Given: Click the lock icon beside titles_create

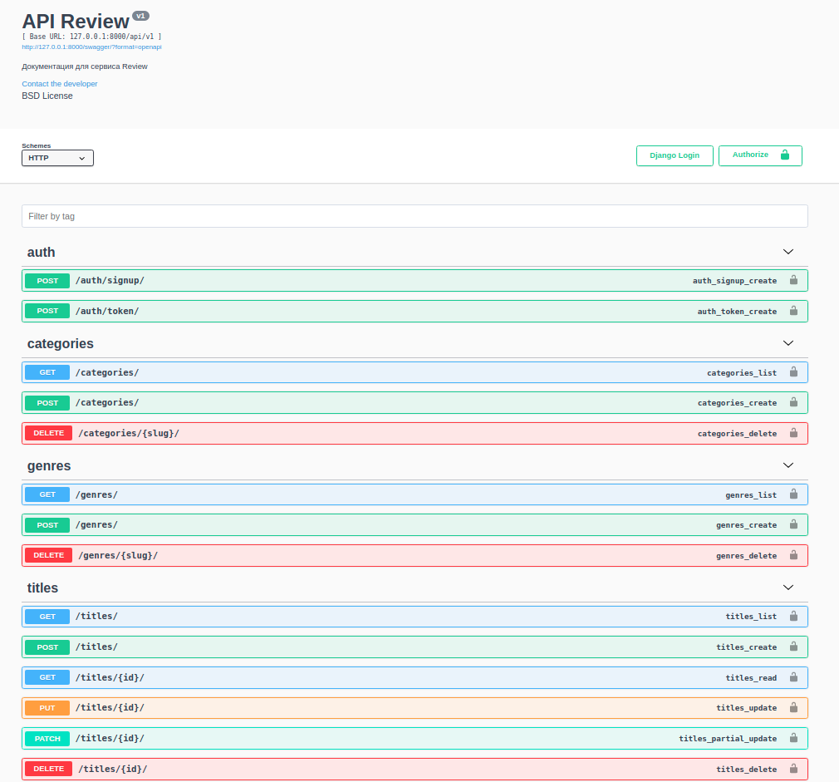Looking at the screenshot, I should [793, 647].
